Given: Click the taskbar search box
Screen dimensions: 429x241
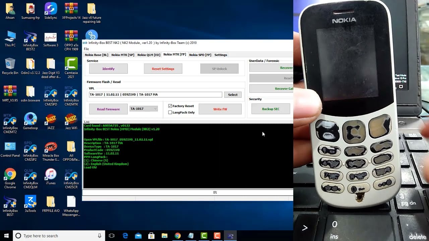Looking at the screenshot, I should 59,236.
